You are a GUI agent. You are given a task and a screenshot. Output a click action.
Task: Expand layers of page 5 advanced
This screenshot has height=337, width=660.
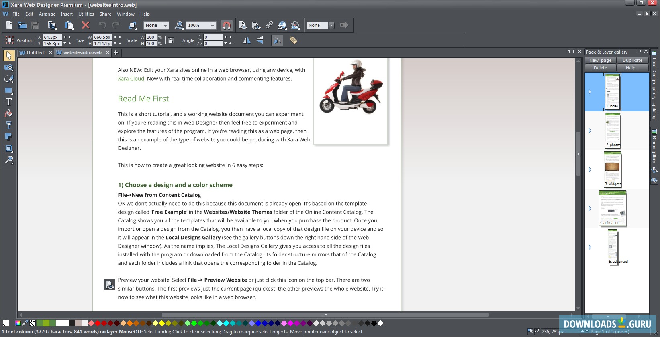pyautogui.click(x=590, y=247)
